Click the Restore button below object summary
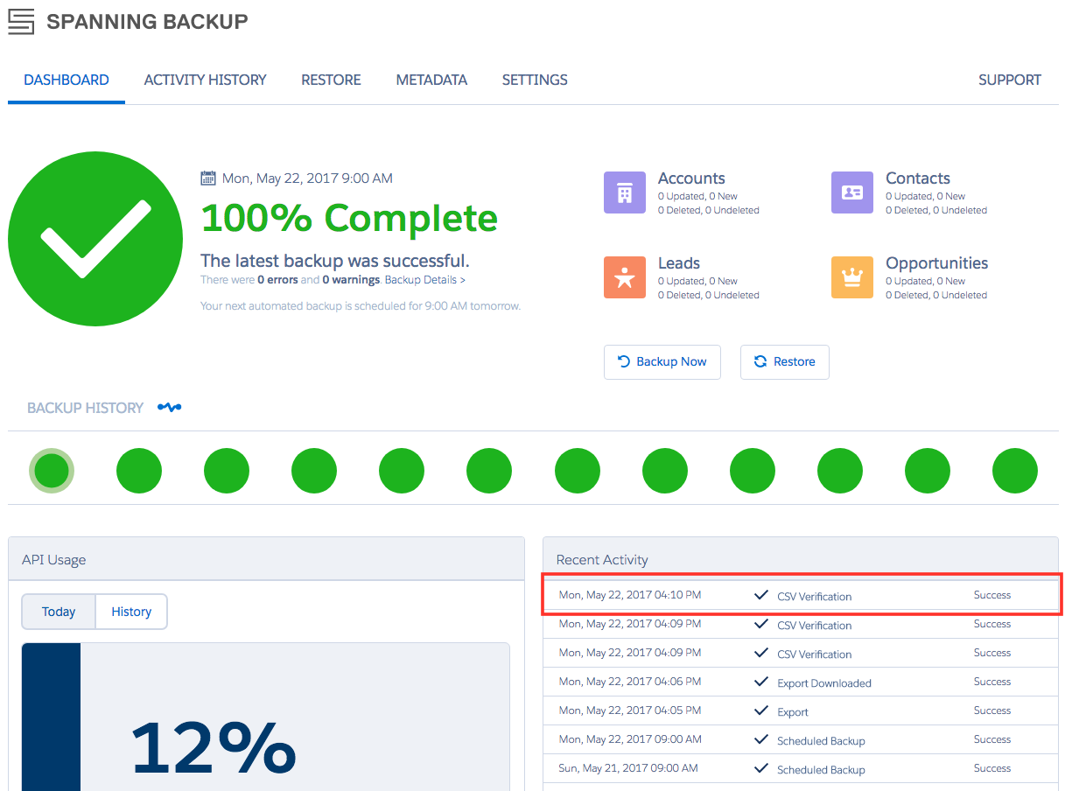Image resolution: width=1065 pixels, height=791 pixels. (785, 361)
